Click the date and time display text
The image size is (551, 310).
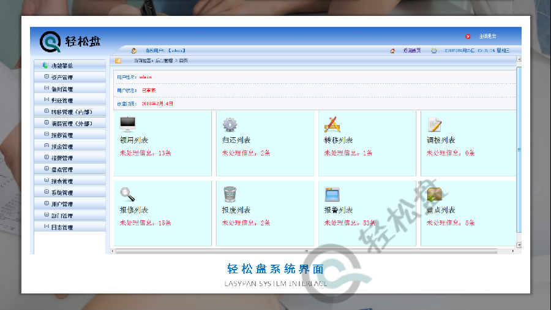pyautogui.click(x=477, y=51)
